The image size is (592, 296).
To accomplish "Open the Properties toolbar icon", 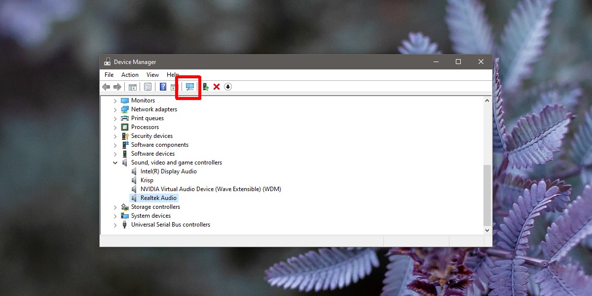I will (x=148, y=87).
